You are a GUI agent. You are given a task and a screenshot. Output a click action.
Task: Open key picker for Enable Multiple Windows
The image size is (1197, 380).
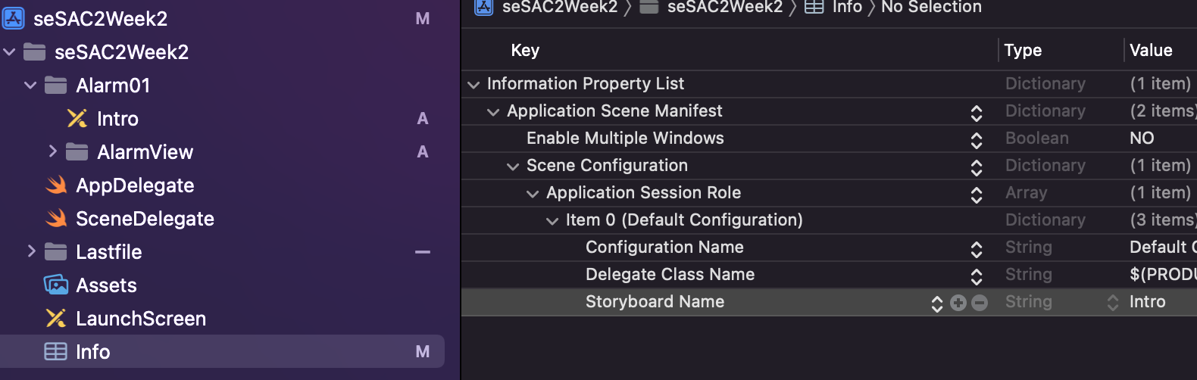click(x=977, y=139)
